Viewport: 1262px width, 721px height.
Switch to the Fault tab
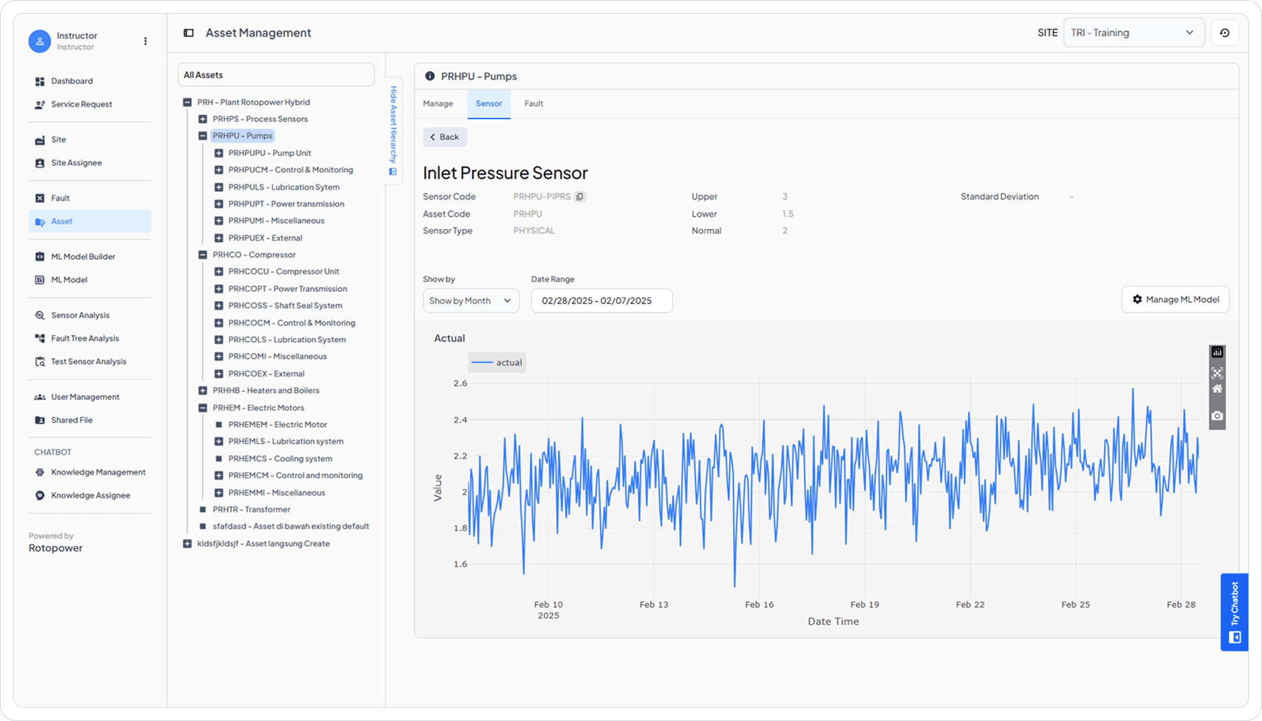pyautogui.click(x=533, y=103)
